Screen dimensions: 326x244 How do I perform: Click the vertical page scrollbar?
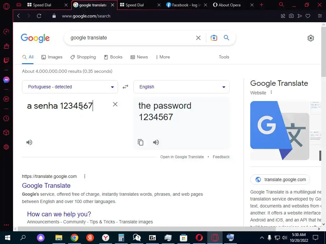(x=323, y=52)
